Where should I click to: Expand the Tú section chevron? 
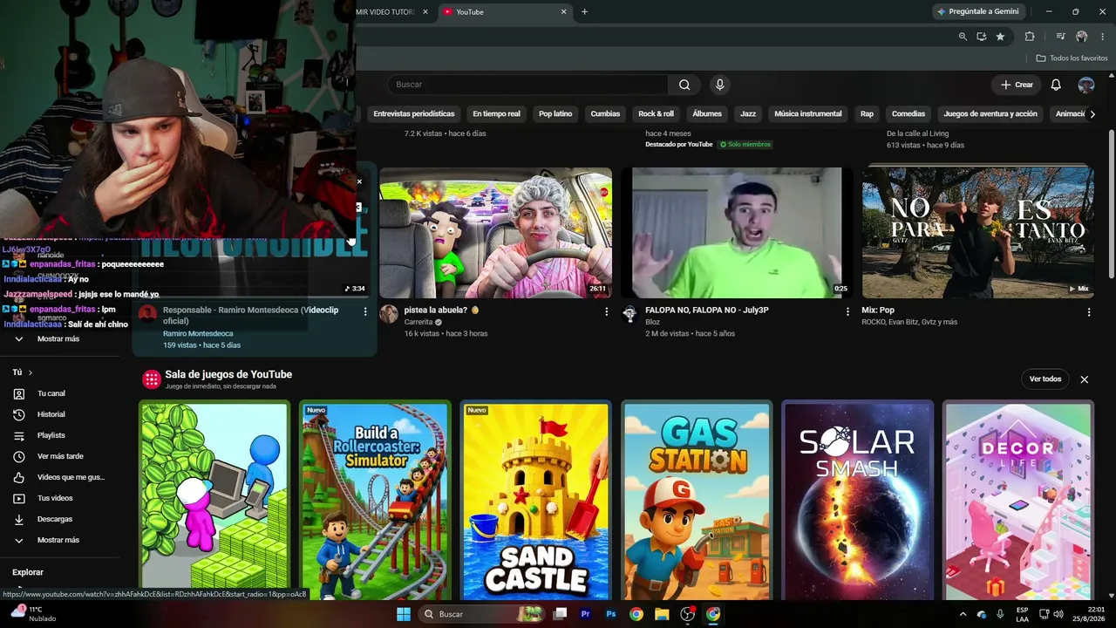[x=31, y=372]
